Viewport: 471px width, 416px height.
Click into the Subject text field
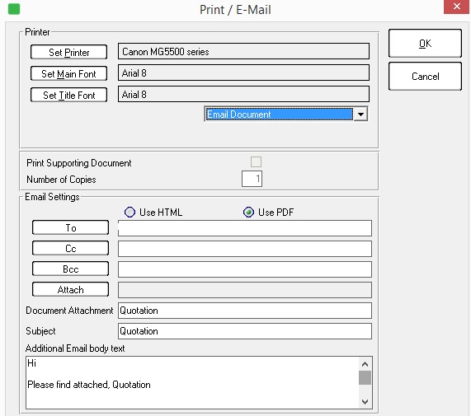tap(245, 331)
